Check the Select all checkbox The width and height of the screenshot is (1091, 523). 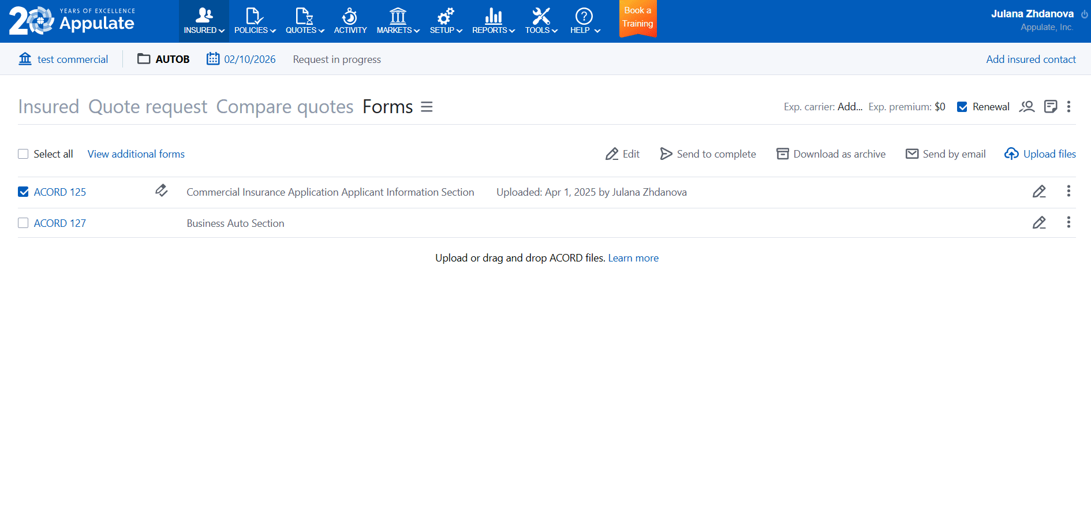tap(23, 154)
